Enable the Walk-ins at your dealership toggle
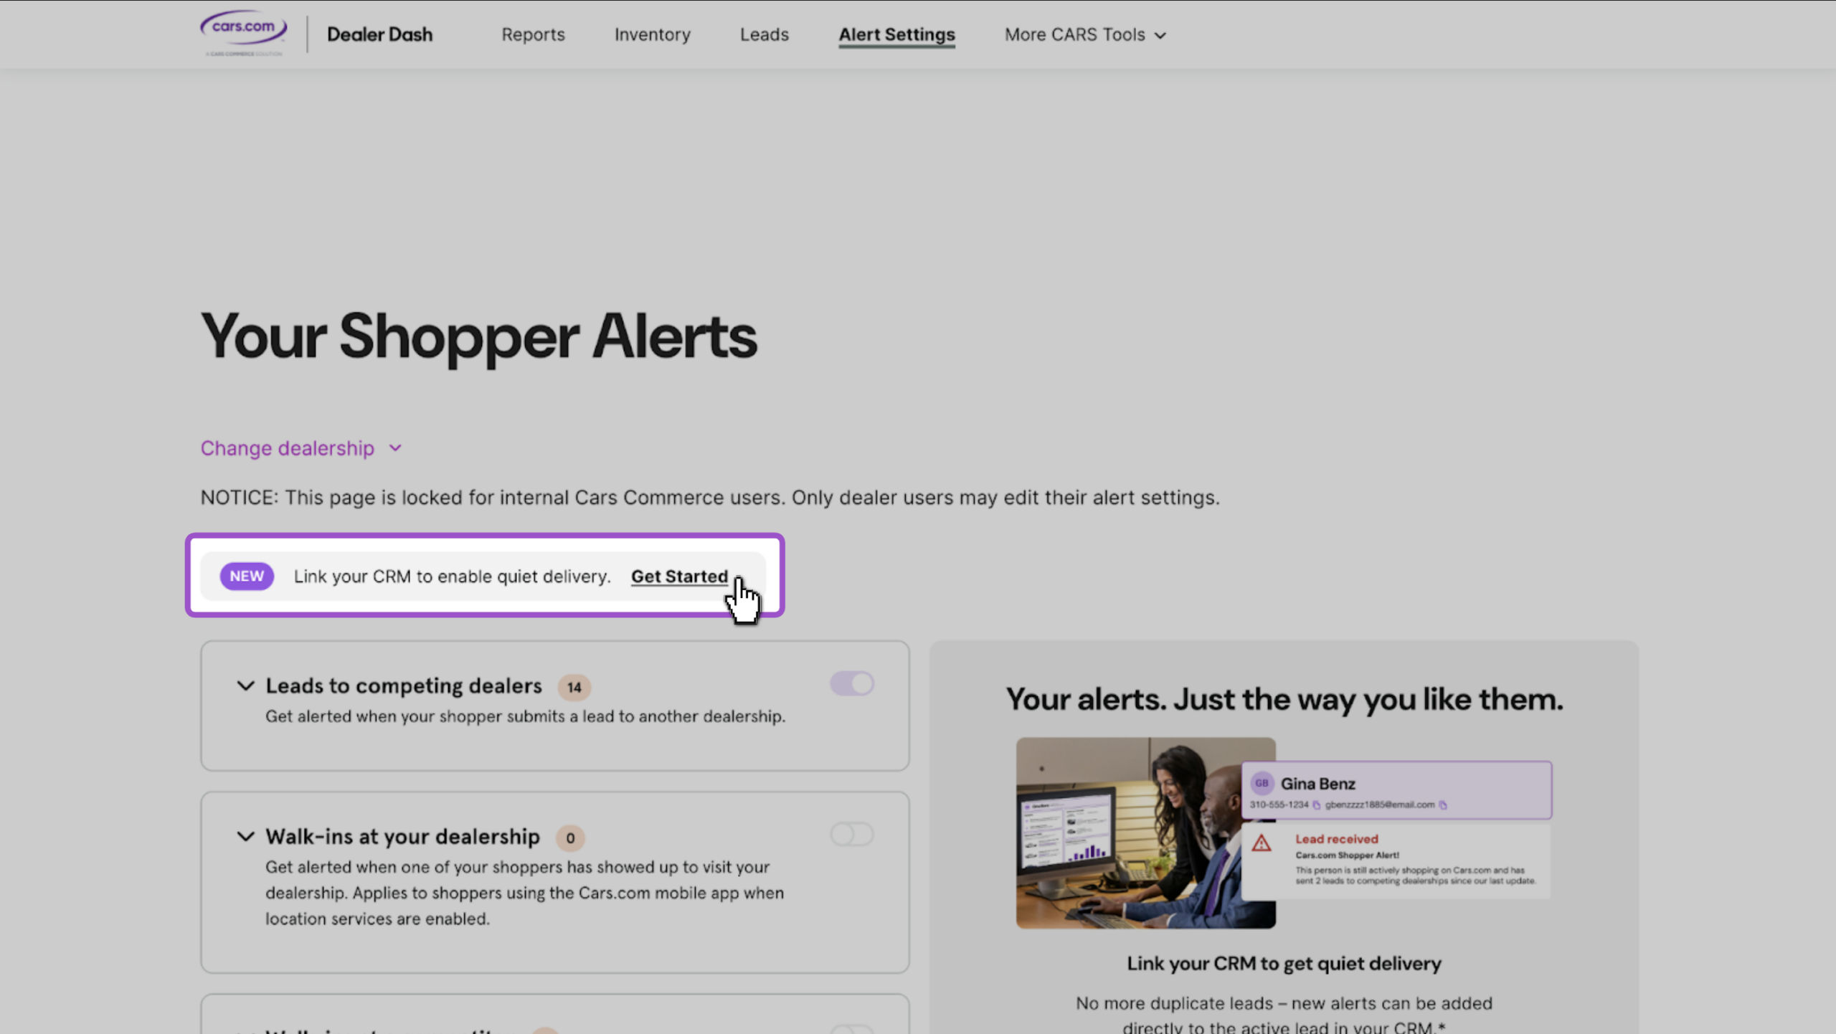1836x1034 pixels. pos(852,834)
